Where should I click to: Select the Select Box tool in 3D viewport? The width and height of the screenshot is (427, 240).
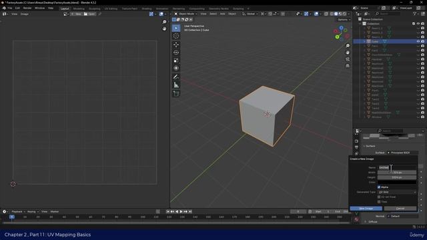(176, 28)
